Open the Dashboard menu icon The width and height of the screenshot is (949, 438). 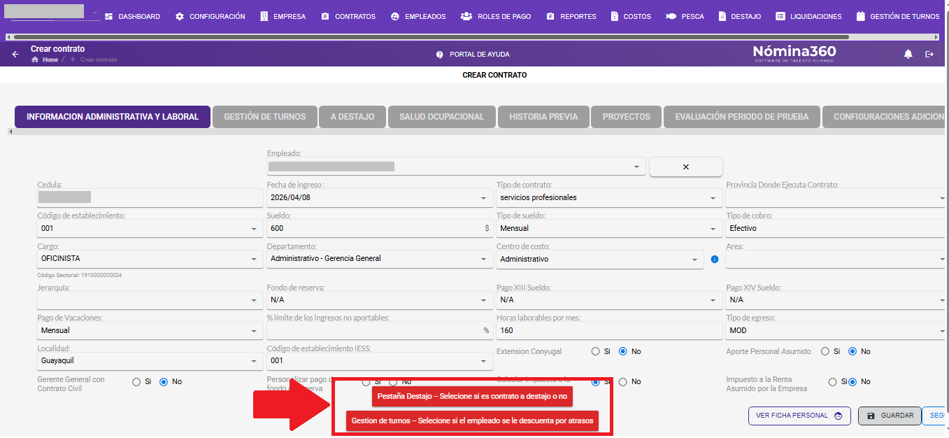coord(108,16)
